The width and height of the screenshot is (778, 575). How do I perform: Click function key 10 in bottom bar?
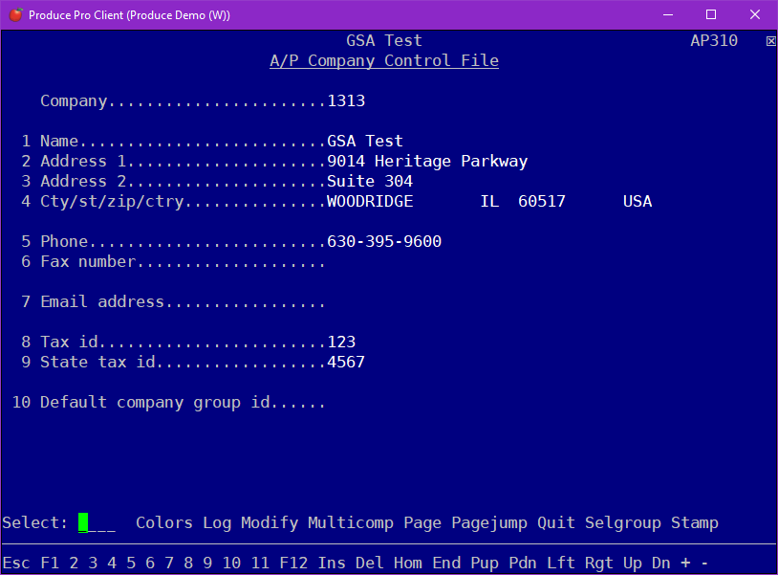click(231, 564)
